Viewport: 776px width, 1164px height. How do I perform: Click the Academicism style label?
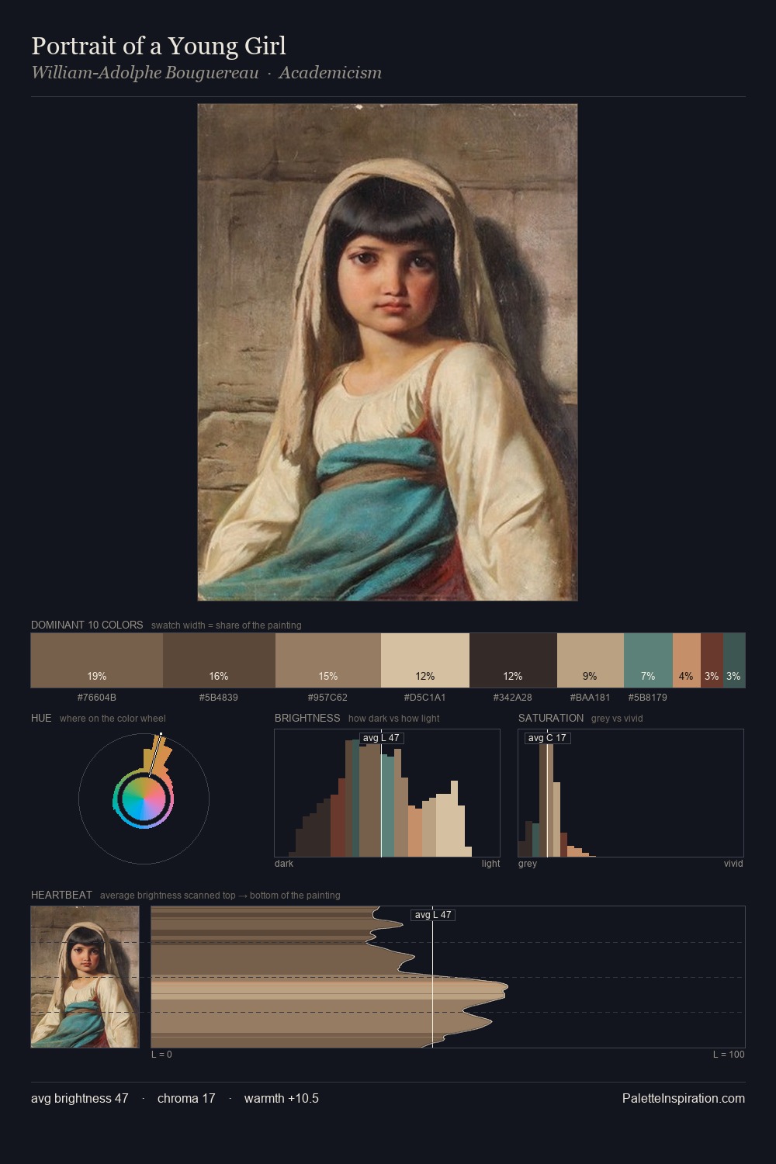[x=331, y=73]
